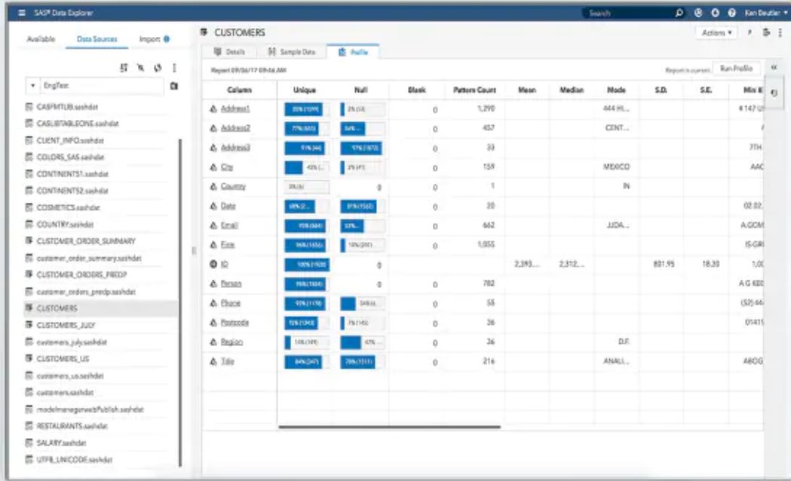Select the CUSTOMERS_US table
The height and width of the screenshot is (481, 791).
click(x=63, y=358)
